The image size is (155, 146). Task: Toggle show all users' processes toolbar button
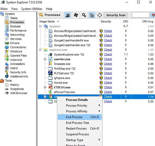tap(68, 15)
